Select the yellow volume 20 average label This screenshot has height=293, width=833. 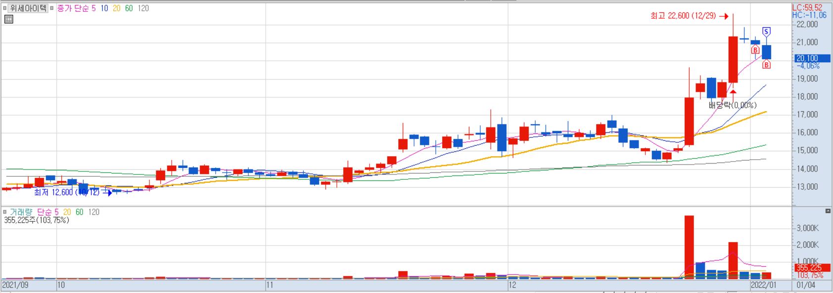click(x=67, y=212)
